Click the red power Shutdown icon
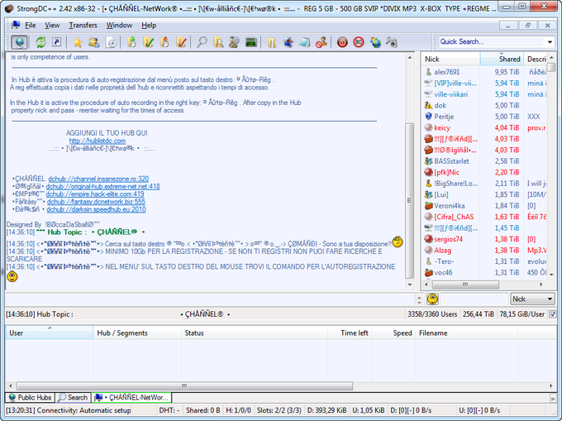This screenshot has width=562, height=421. pyautogui.click(x=342, y=42)
